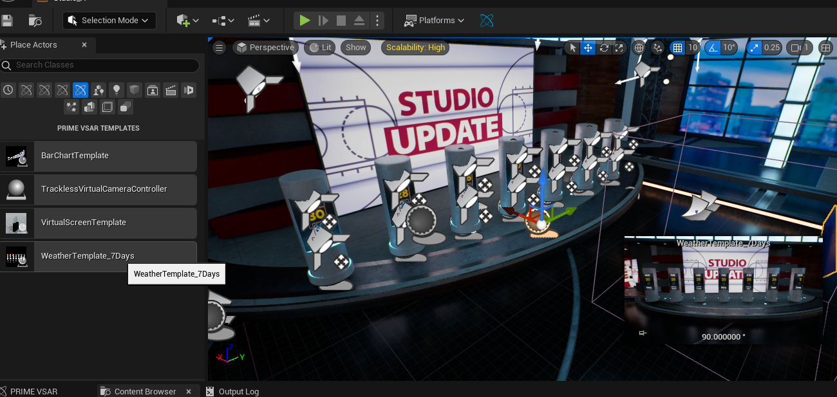Image resolution: width=837 pixels, height=397 pixels.
Task: Open the Output Log tab
Action: [x=238, y=391]
